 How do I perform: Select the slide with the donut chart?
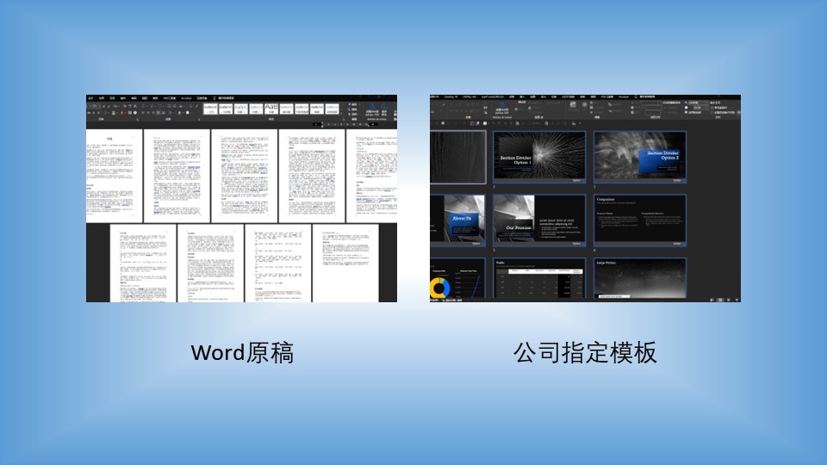(457, 278)
